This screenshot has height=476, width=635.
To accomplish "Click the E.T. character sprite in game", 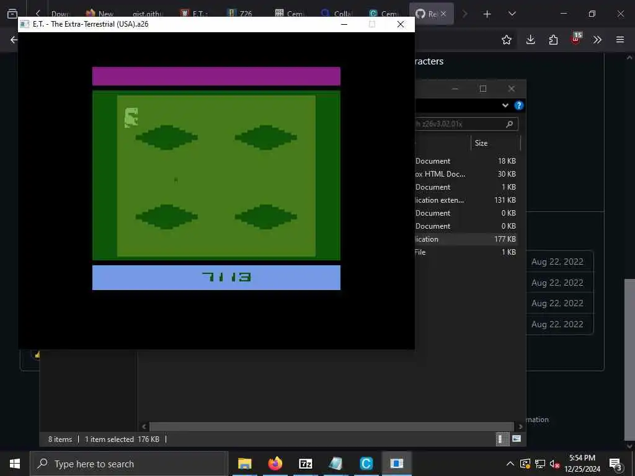I will [131, 118].
